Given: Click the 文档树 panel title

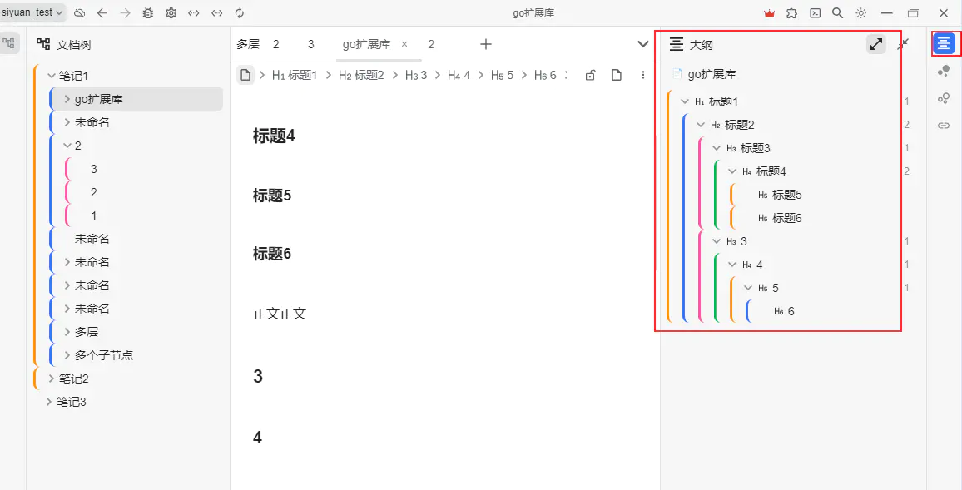Looking at the screenshot, I should [x=73, y=45].
